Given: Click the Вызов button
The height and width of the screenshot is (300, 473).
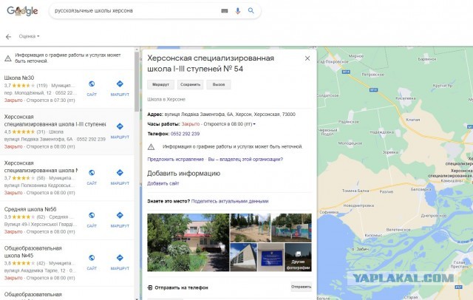Looking at the screenshot, I should pos(219,84).
